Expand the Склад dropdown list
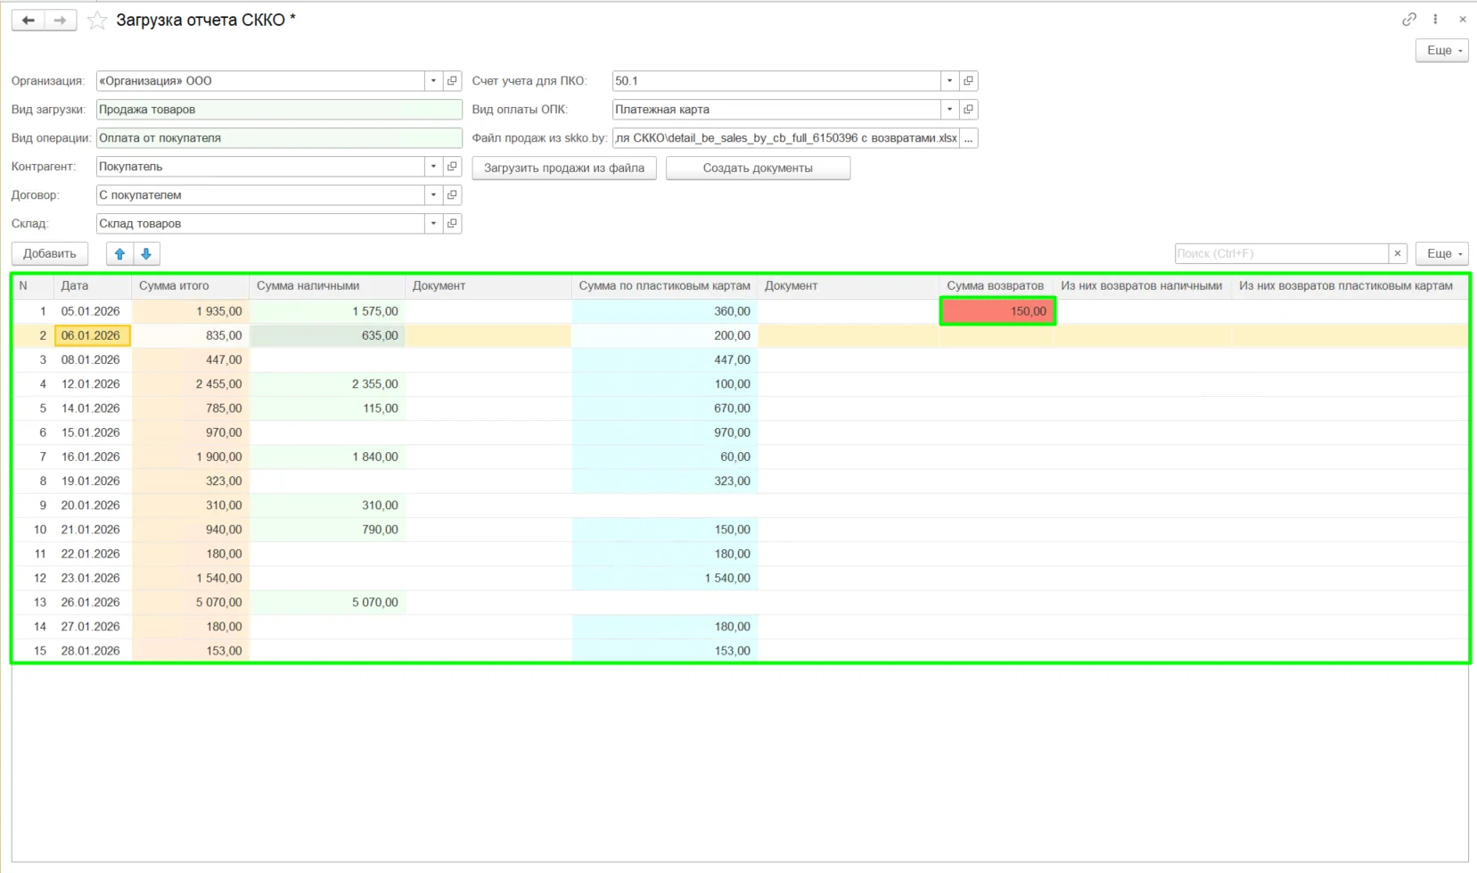 (x=434, y=224)
